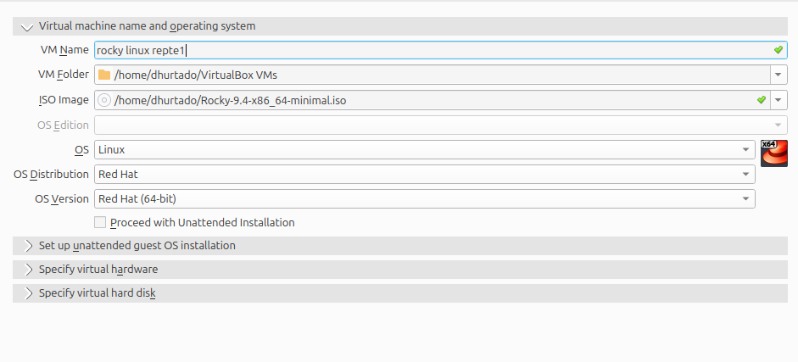Open the ISO Image dropdown arrow
798x362 pixels.
coord(778,100)
